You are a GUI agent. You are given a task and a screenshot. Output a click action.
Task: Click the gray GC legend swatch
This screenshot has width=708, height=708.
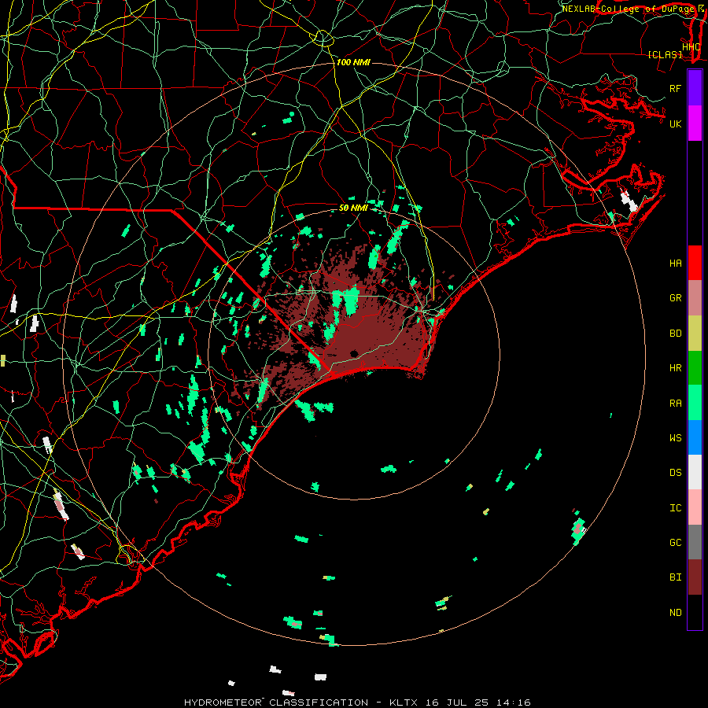pos(695,542)
